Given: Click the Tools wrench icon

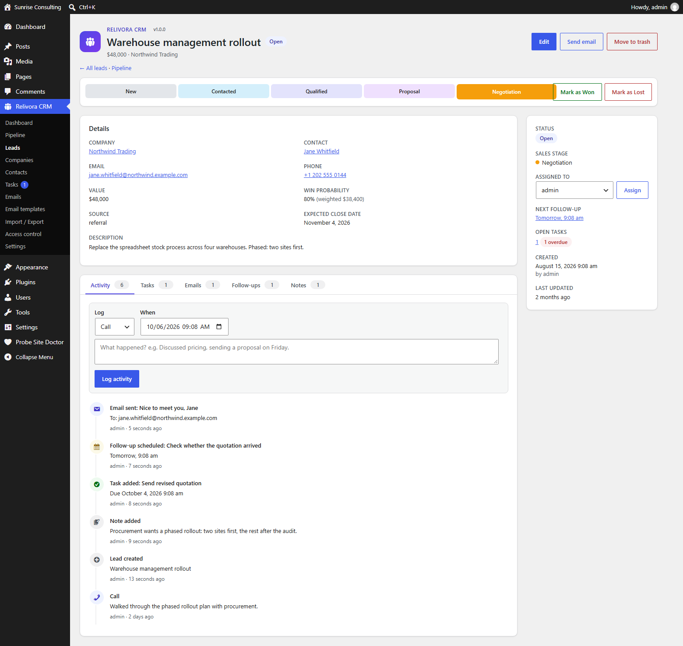Looking at the screenshot, I should [x=8, y=312].
